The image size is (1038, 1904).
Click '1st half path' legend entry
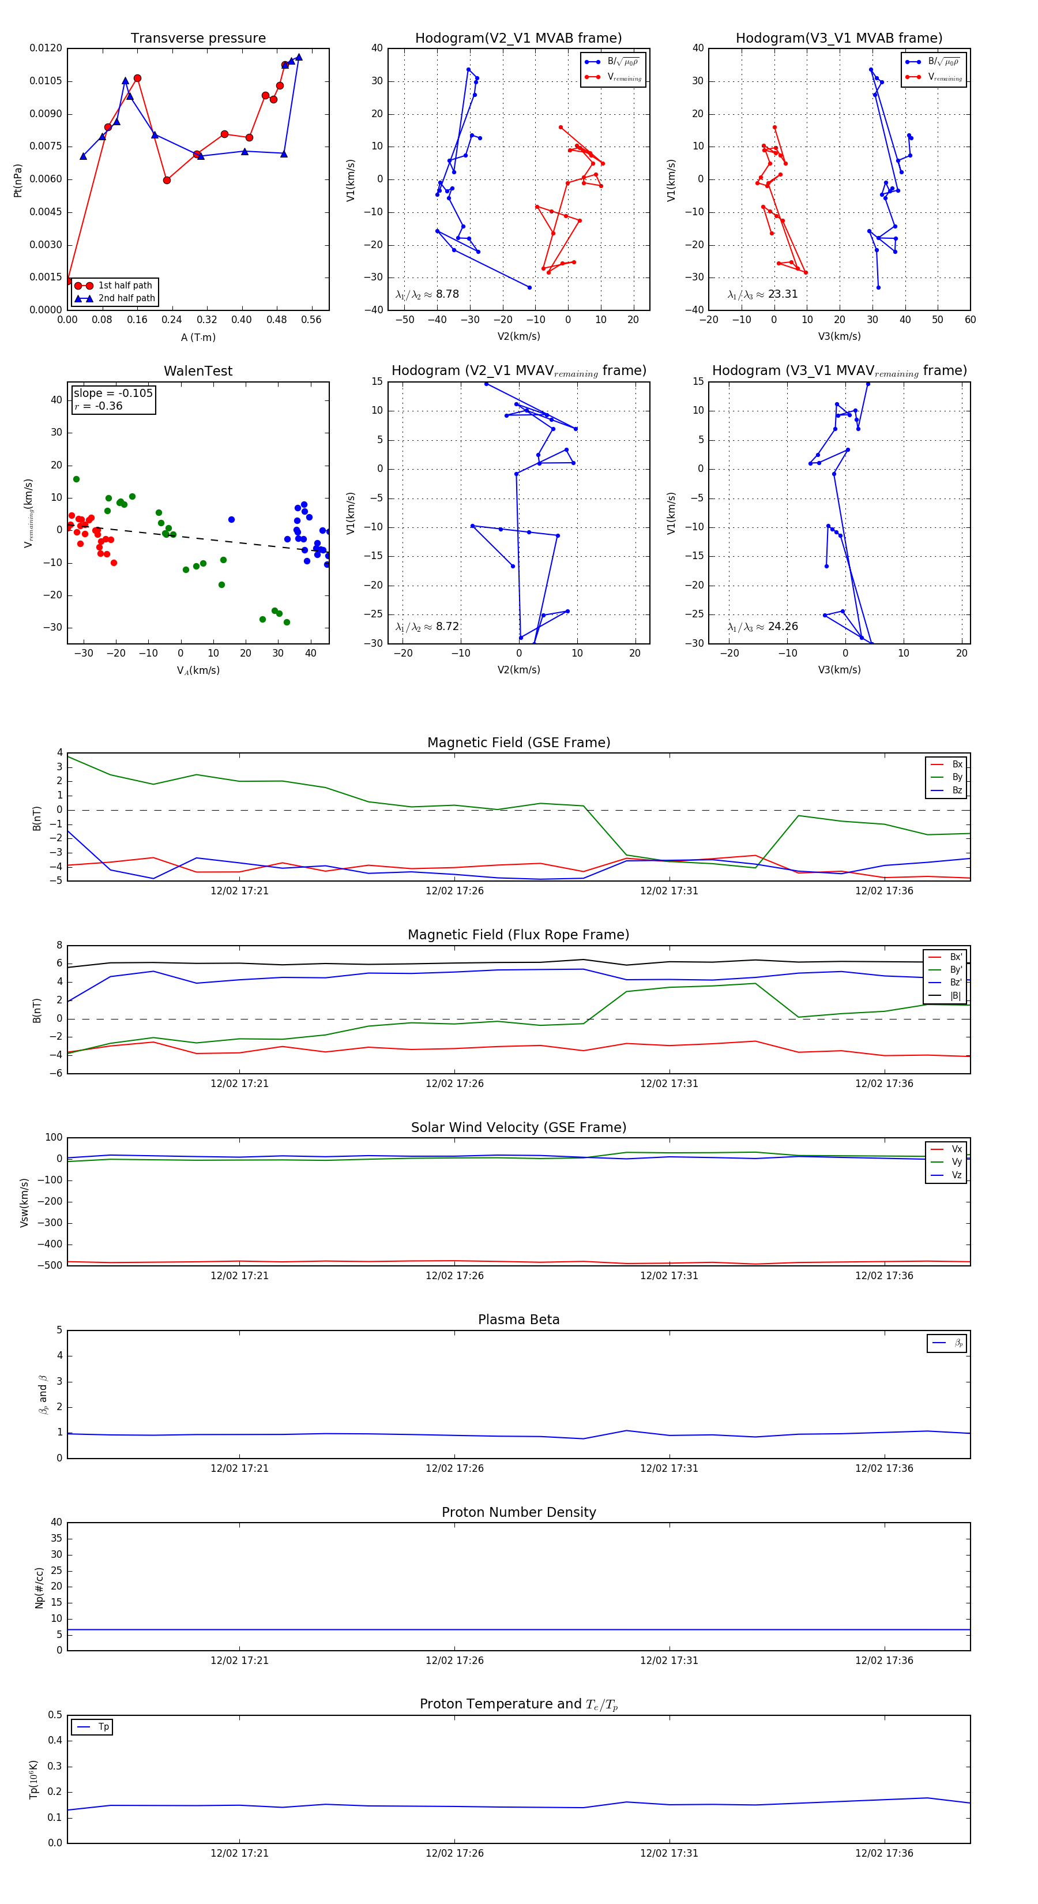(x=115, y=285)
